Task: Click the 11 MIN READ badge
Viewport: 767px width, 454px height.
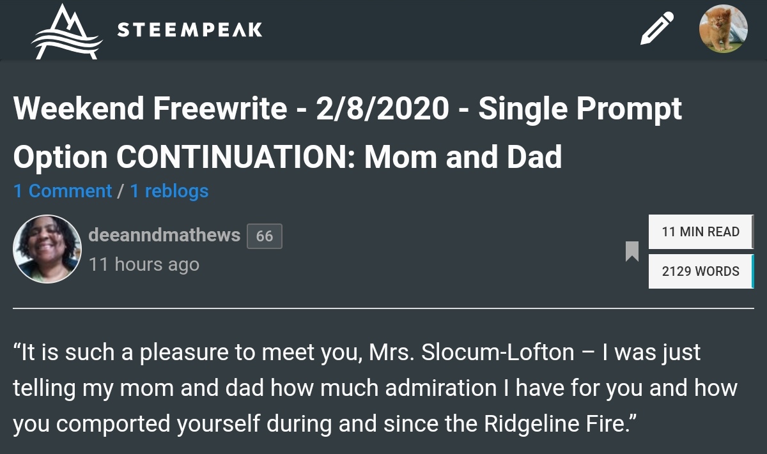Action: (701, 232)
